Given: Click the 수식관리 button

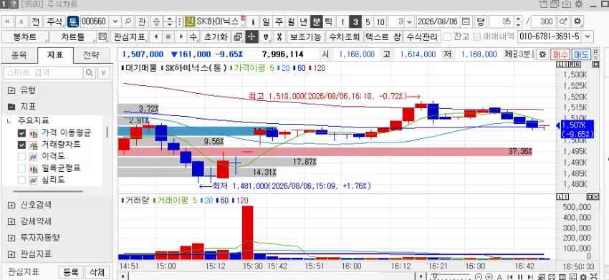Looking at the screenshot, I should point(422,37).
